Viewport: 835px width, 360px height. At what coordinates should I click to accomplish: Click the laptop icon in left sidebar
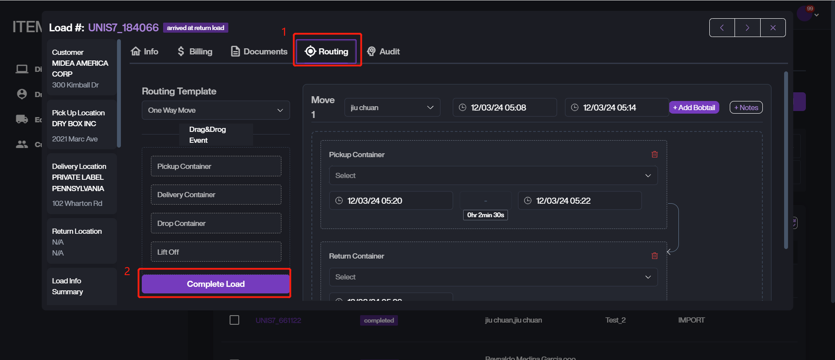22,69
